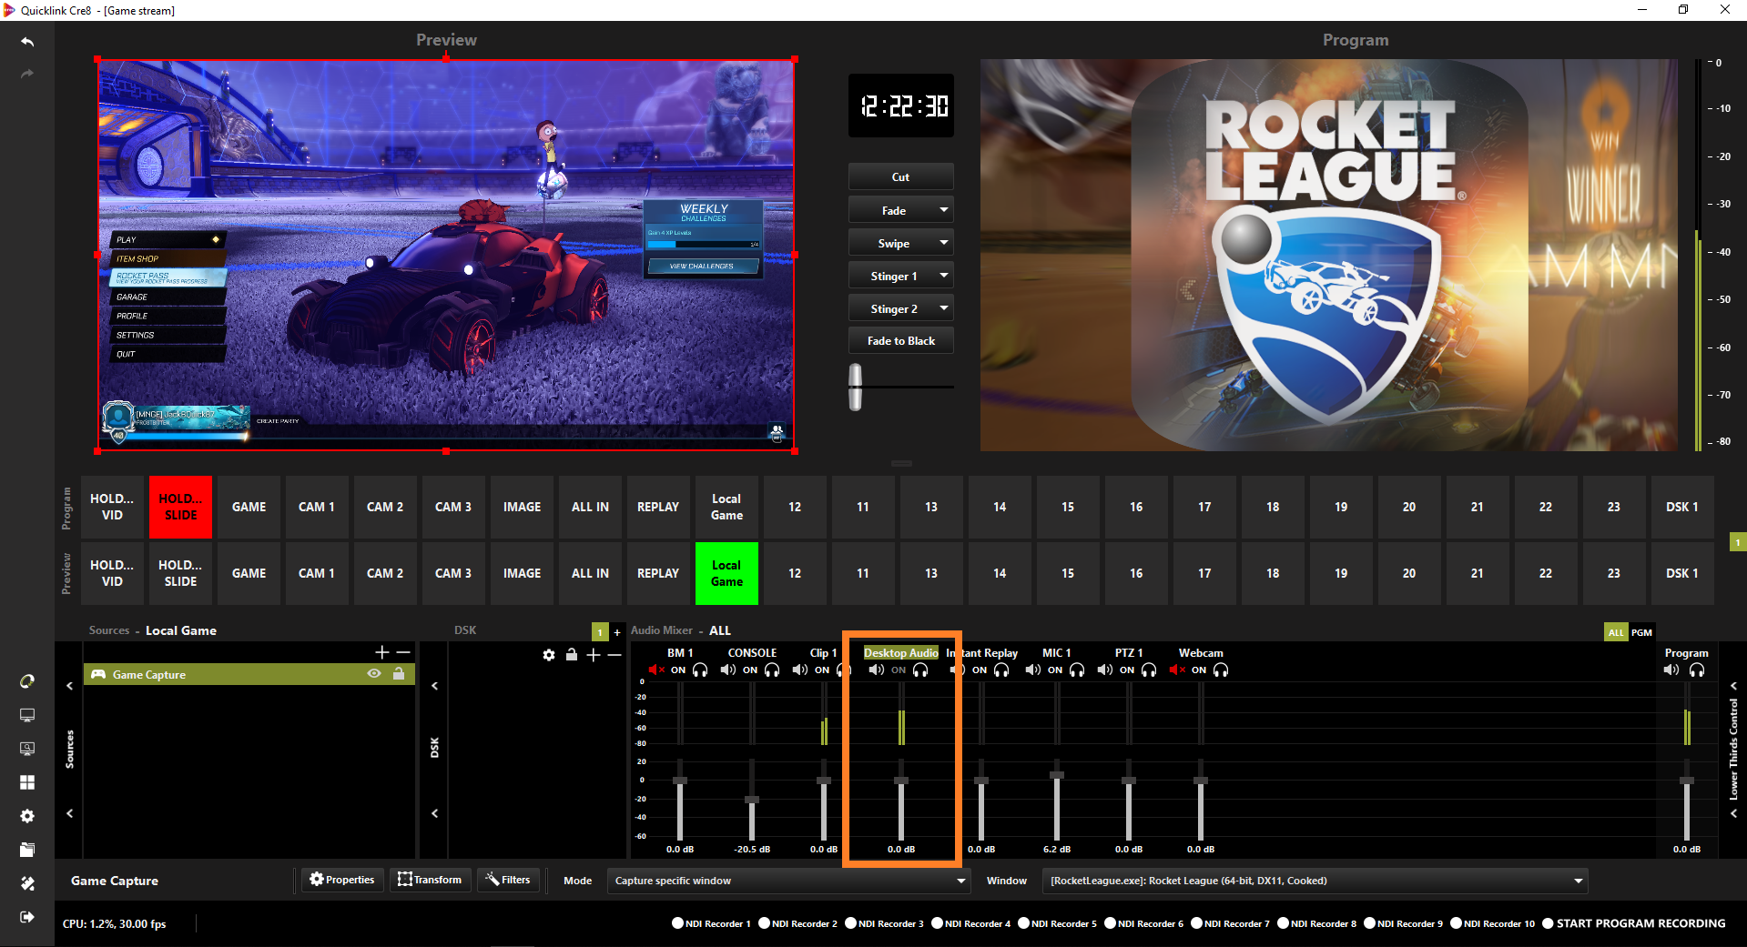Switch Audio Mixer to the ALL tab
The height and width of the screenshot is (947, 1747).
(x=1616, y=632)
